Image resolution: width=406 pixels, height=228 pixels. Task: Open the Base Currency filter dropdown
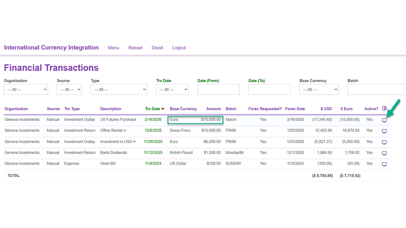click(319, 89)
